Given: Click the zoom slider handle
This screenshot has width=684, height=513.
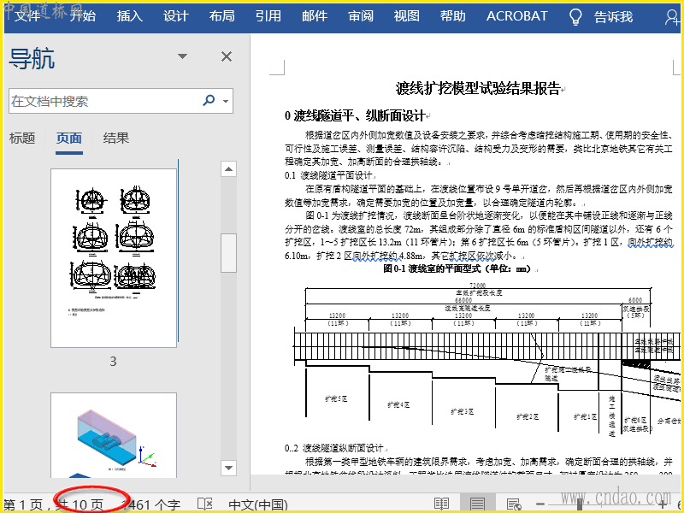Looking at the screenshot, I should coord(580,504).
